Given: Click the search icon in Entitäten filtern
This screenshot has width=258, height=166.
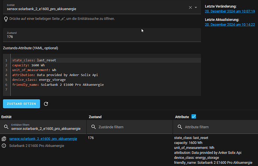Looking at the screenshot, I should [6, 127].
